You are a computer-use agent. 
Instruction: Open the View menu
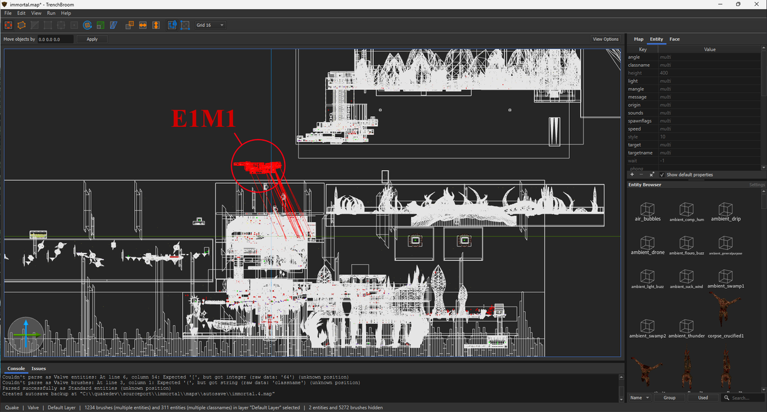[37, 13]
